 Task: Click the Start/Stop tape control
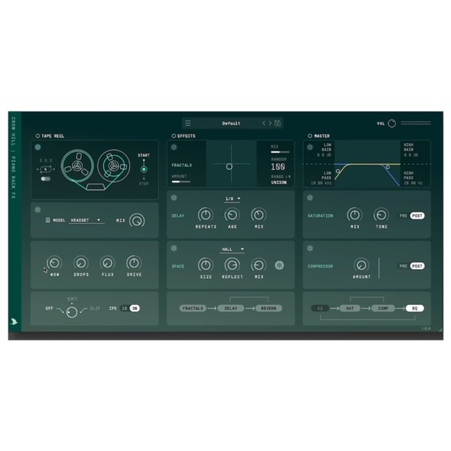(144, 169)
